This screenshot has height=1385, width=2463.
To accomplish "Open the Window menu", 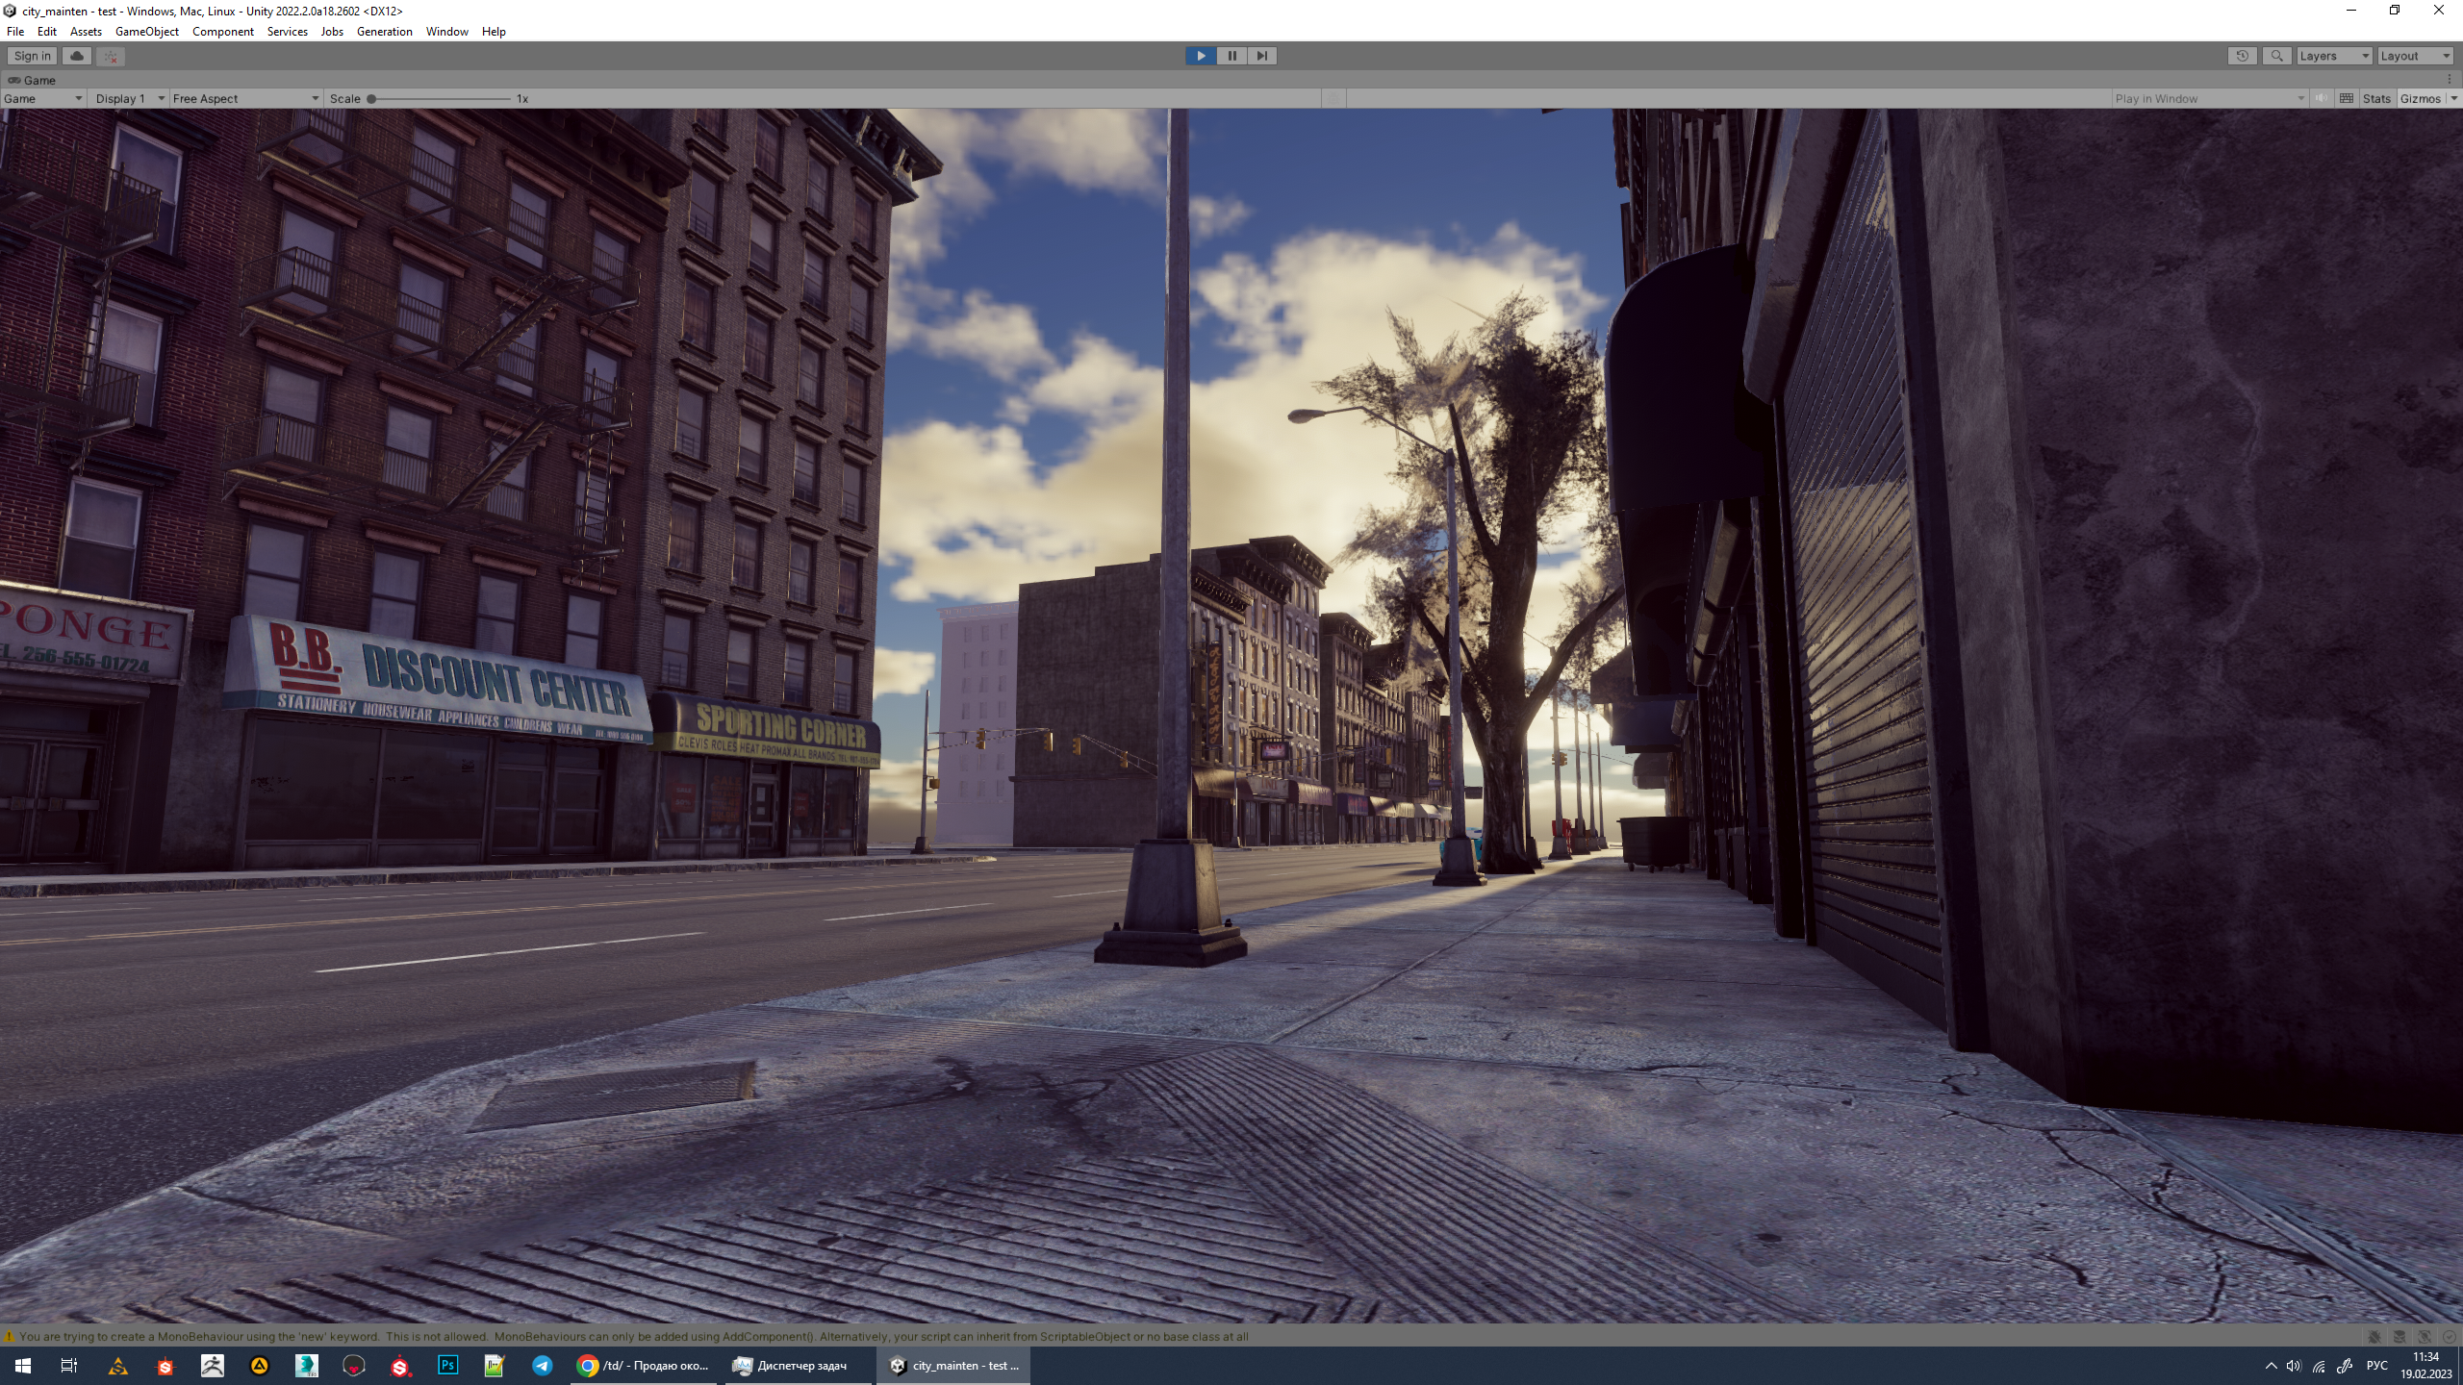I will [x=446, y=32].
